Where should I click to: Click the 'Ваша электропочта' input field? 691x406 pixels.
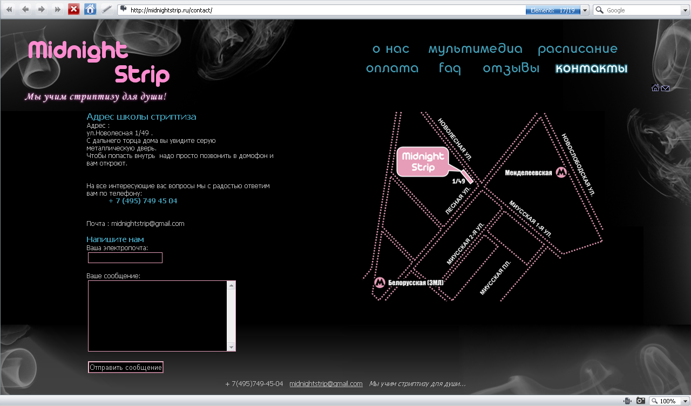[x=125, y=258]
